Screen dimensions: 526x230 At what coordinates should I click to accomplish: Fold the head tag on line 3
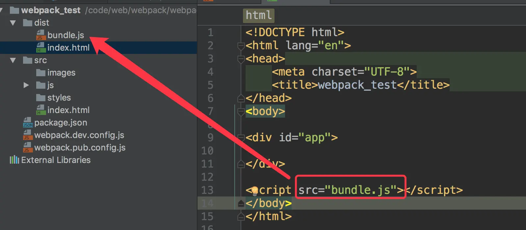(241, 59)
